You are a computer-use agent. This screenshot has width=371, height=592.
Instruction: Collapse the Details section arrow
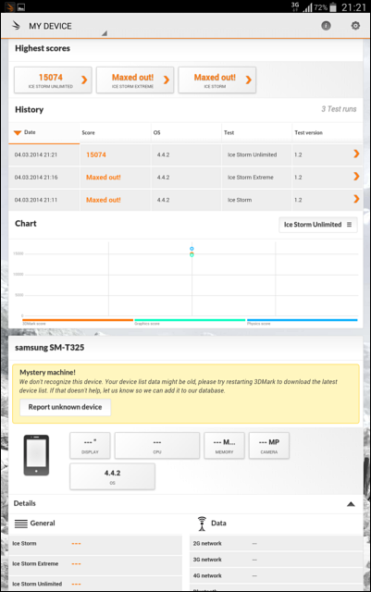tap(351, 504)
